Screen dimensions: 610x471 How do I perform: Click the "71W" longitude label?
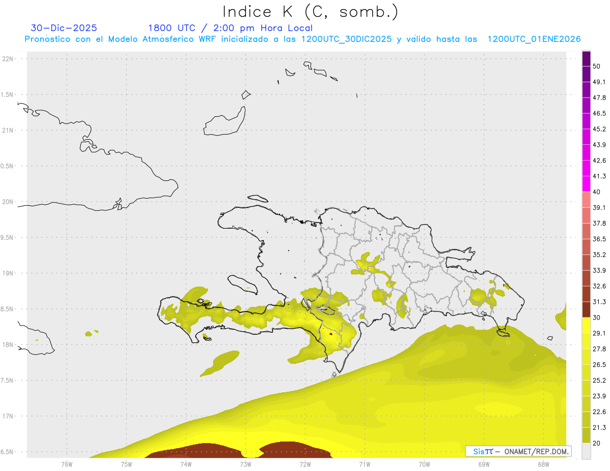pyautogui.click(x=364, y=464)
